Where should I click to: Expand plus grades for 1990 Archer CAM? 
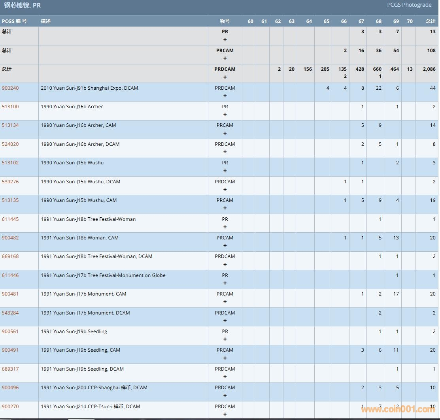click(x=225, y=133)
